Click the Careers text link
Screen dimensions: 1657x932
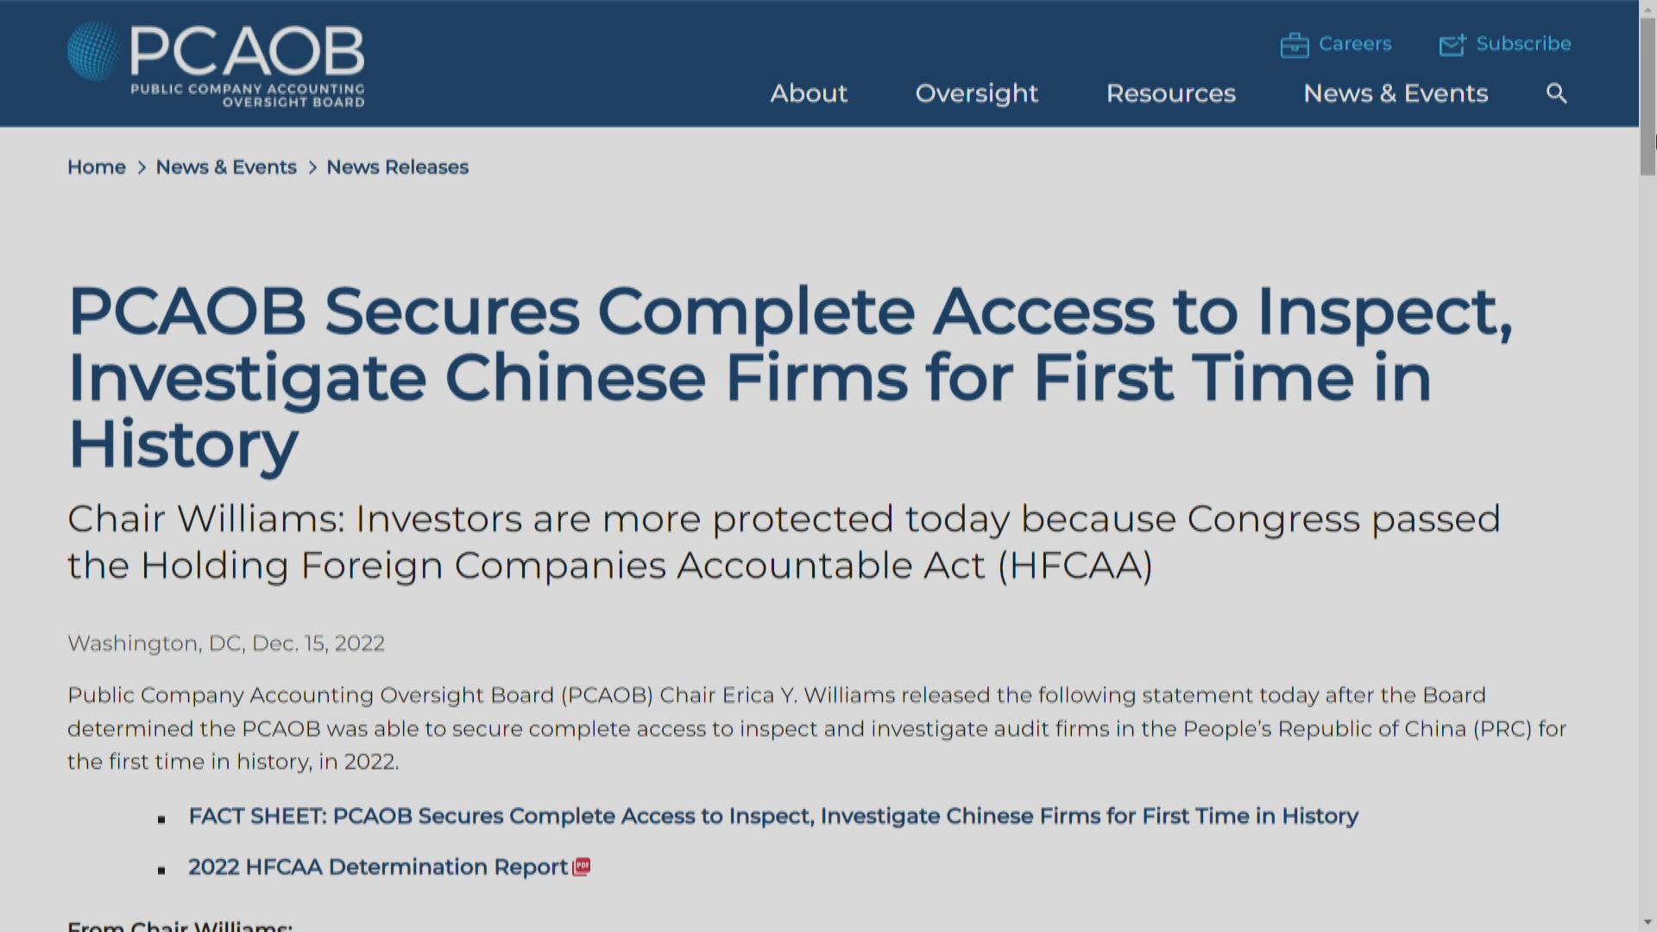1355,44
